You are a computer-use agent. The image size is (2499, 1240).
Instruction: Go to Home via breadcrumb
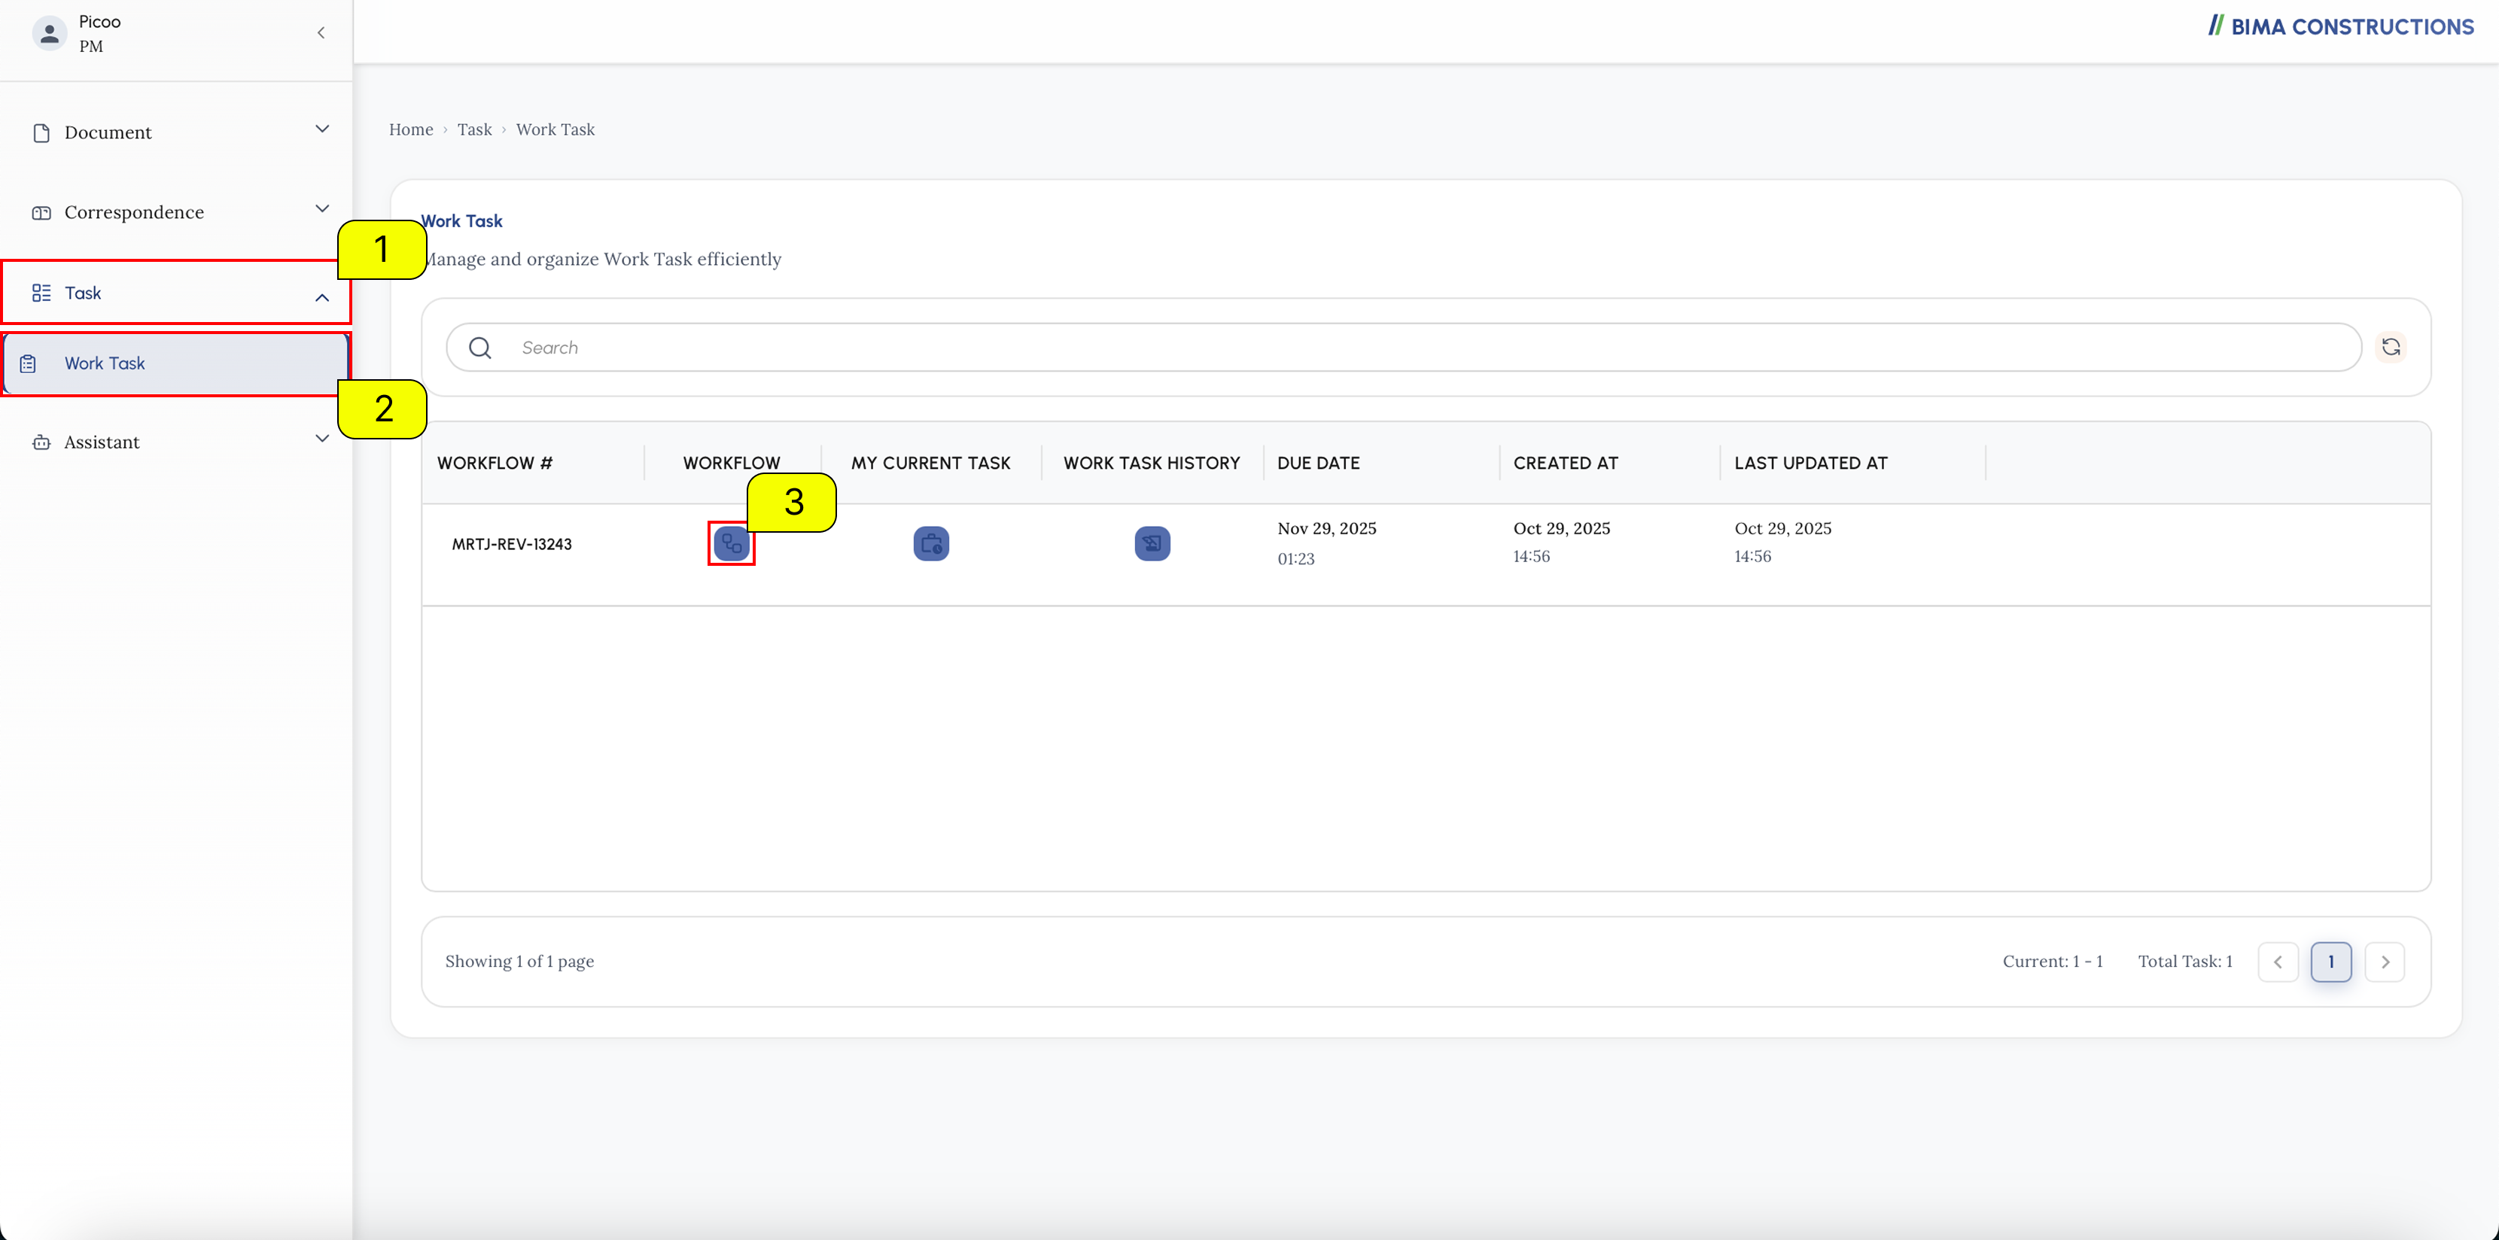point(411,129)
